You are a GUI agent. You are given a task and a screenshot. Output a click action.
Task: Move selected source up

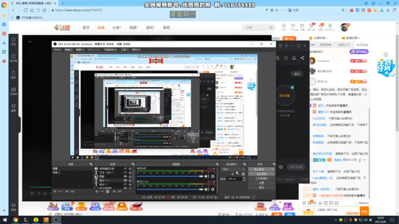[114, 192]
